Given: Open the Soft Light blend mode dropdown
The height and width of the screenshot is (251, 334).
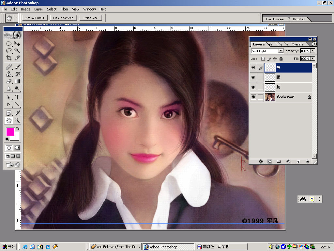Looking at the screenshot, I should pyautogui.click(x=281, y=51).
